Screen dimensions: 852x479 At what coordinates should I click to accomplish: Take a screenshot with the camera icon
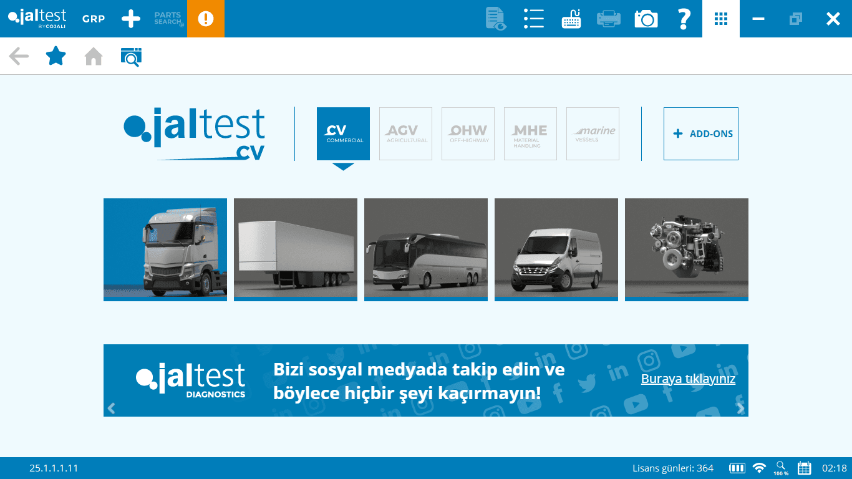[646, 19]
